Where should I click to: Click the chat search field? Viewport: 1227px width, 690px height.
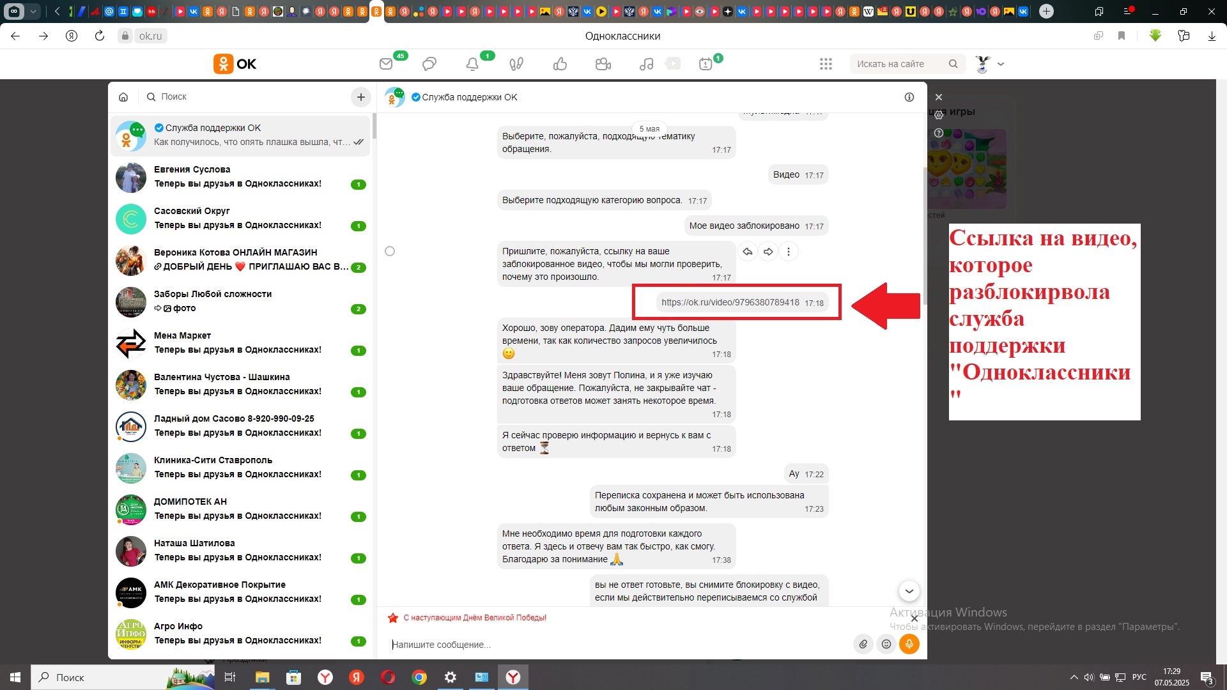tap(246, 97)
